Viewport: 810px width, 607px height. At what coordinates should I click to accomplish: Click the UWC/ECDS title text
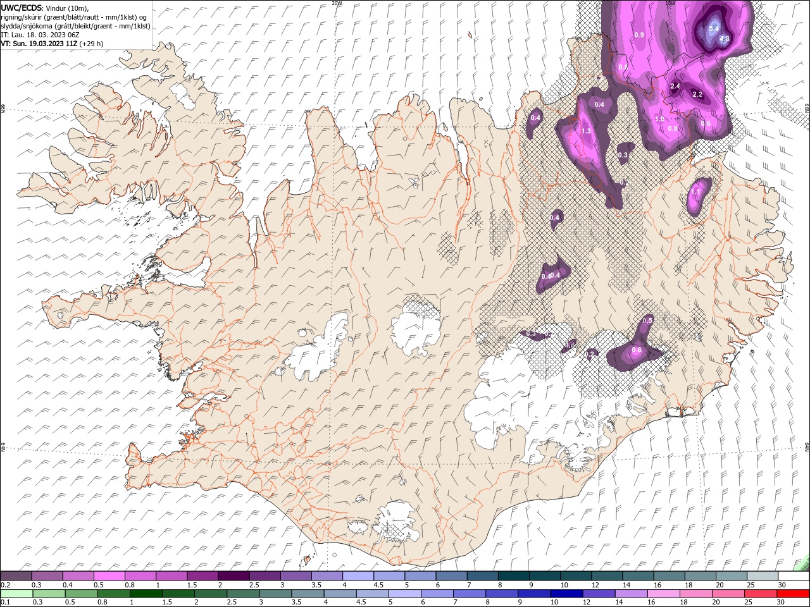point(22,7)
